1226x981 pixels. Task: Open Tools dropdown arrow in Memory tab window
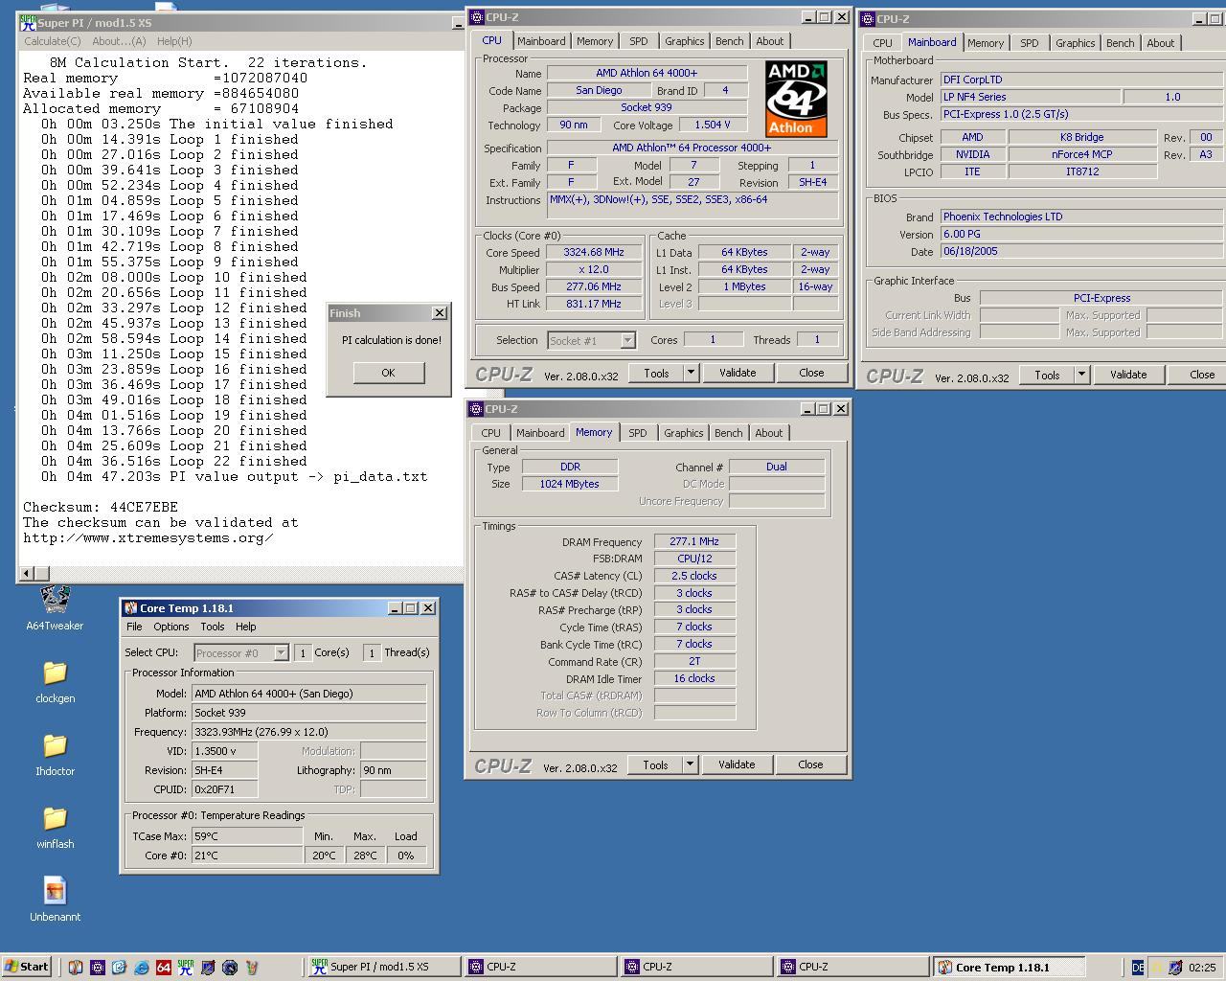coord(690,764)
